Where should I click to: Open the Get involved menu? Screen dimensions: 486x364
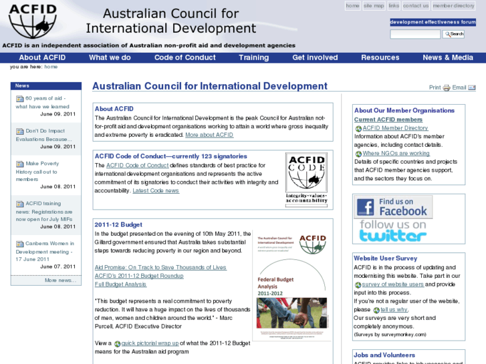(x=316, y=57)
